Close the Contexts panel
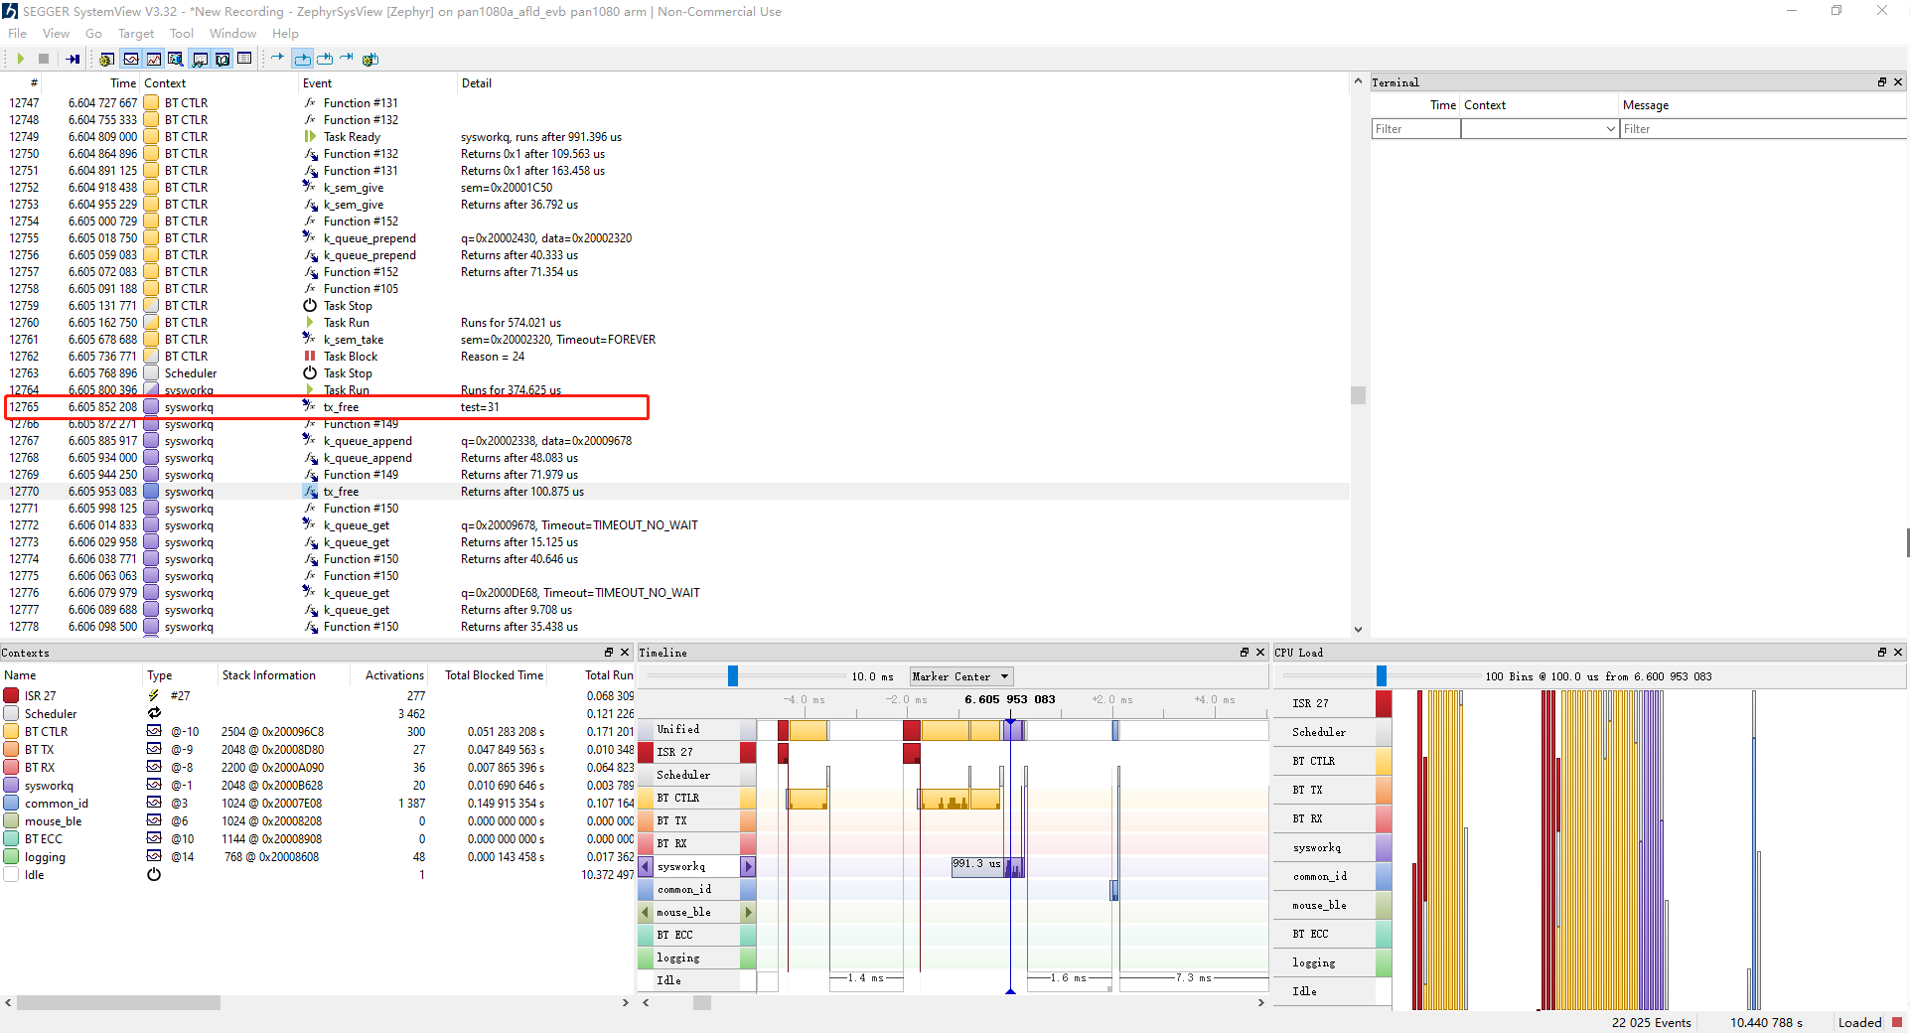 [625, 653]
